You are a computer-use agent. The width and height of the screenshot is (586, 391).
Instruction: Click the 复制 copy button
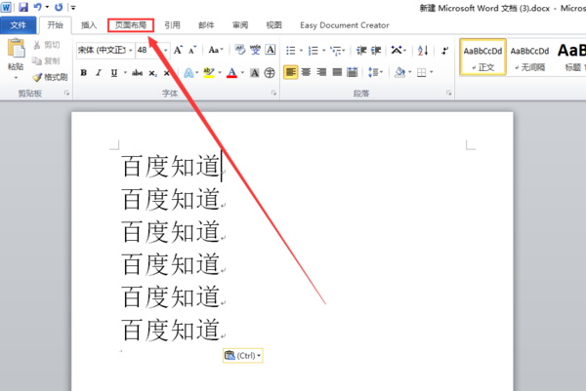pyautogui.click(x=46, y=60)
